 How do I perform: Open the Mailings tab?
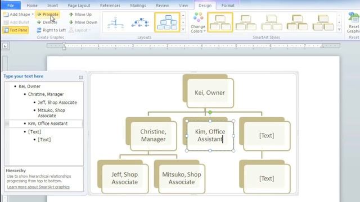pyautogui.click(x=138, y=5)
